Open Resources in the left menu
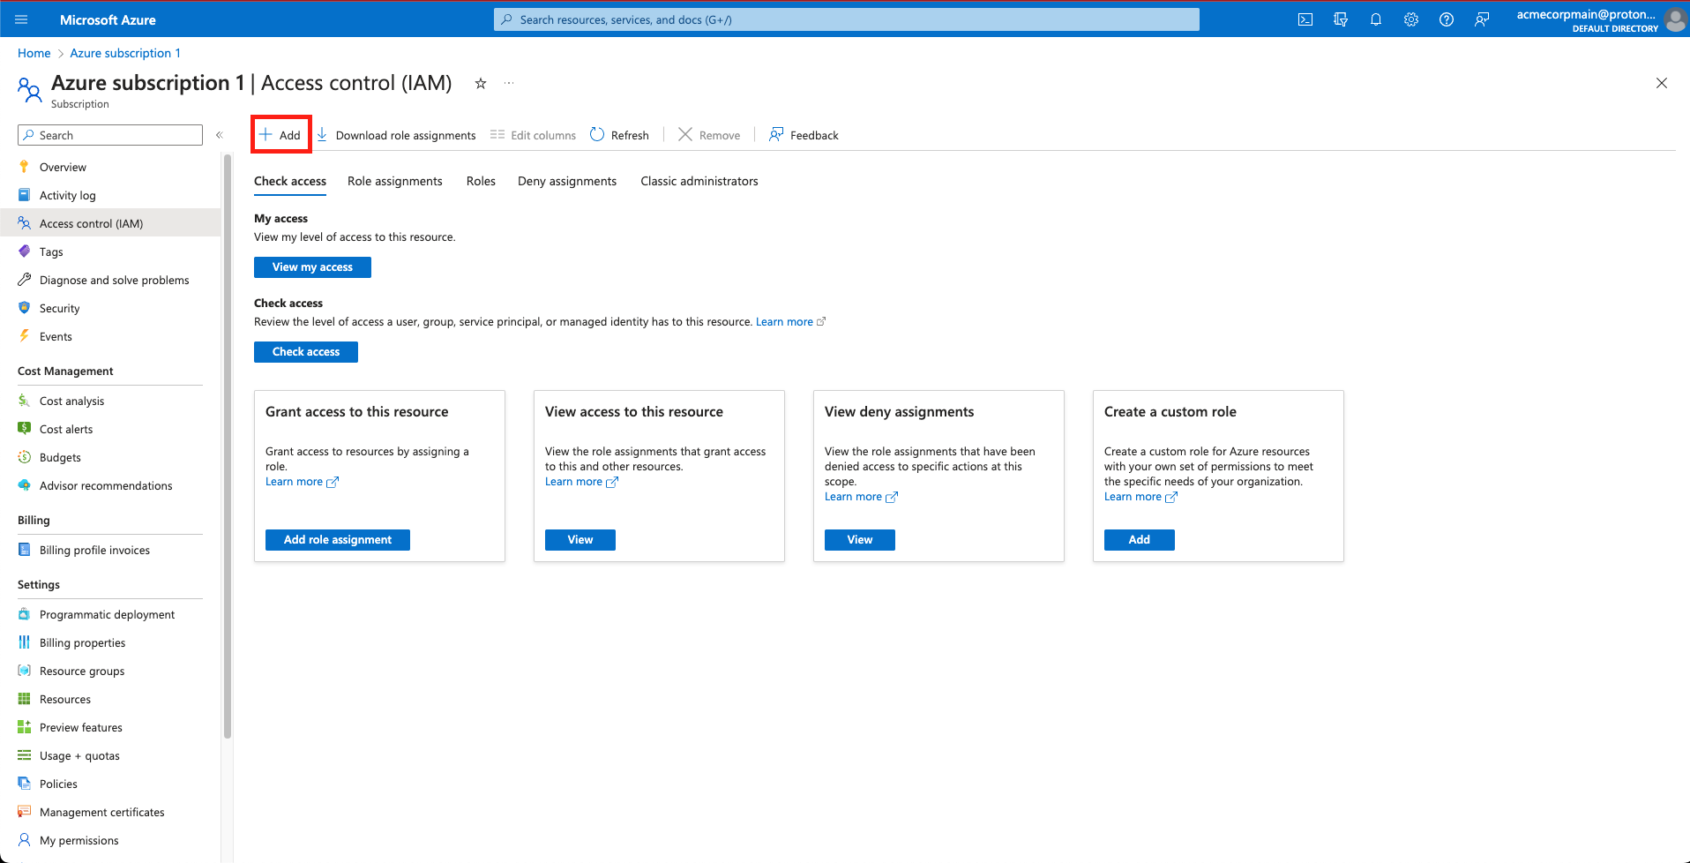Screen dimensions: 1690x863 [x=110, y=699]
